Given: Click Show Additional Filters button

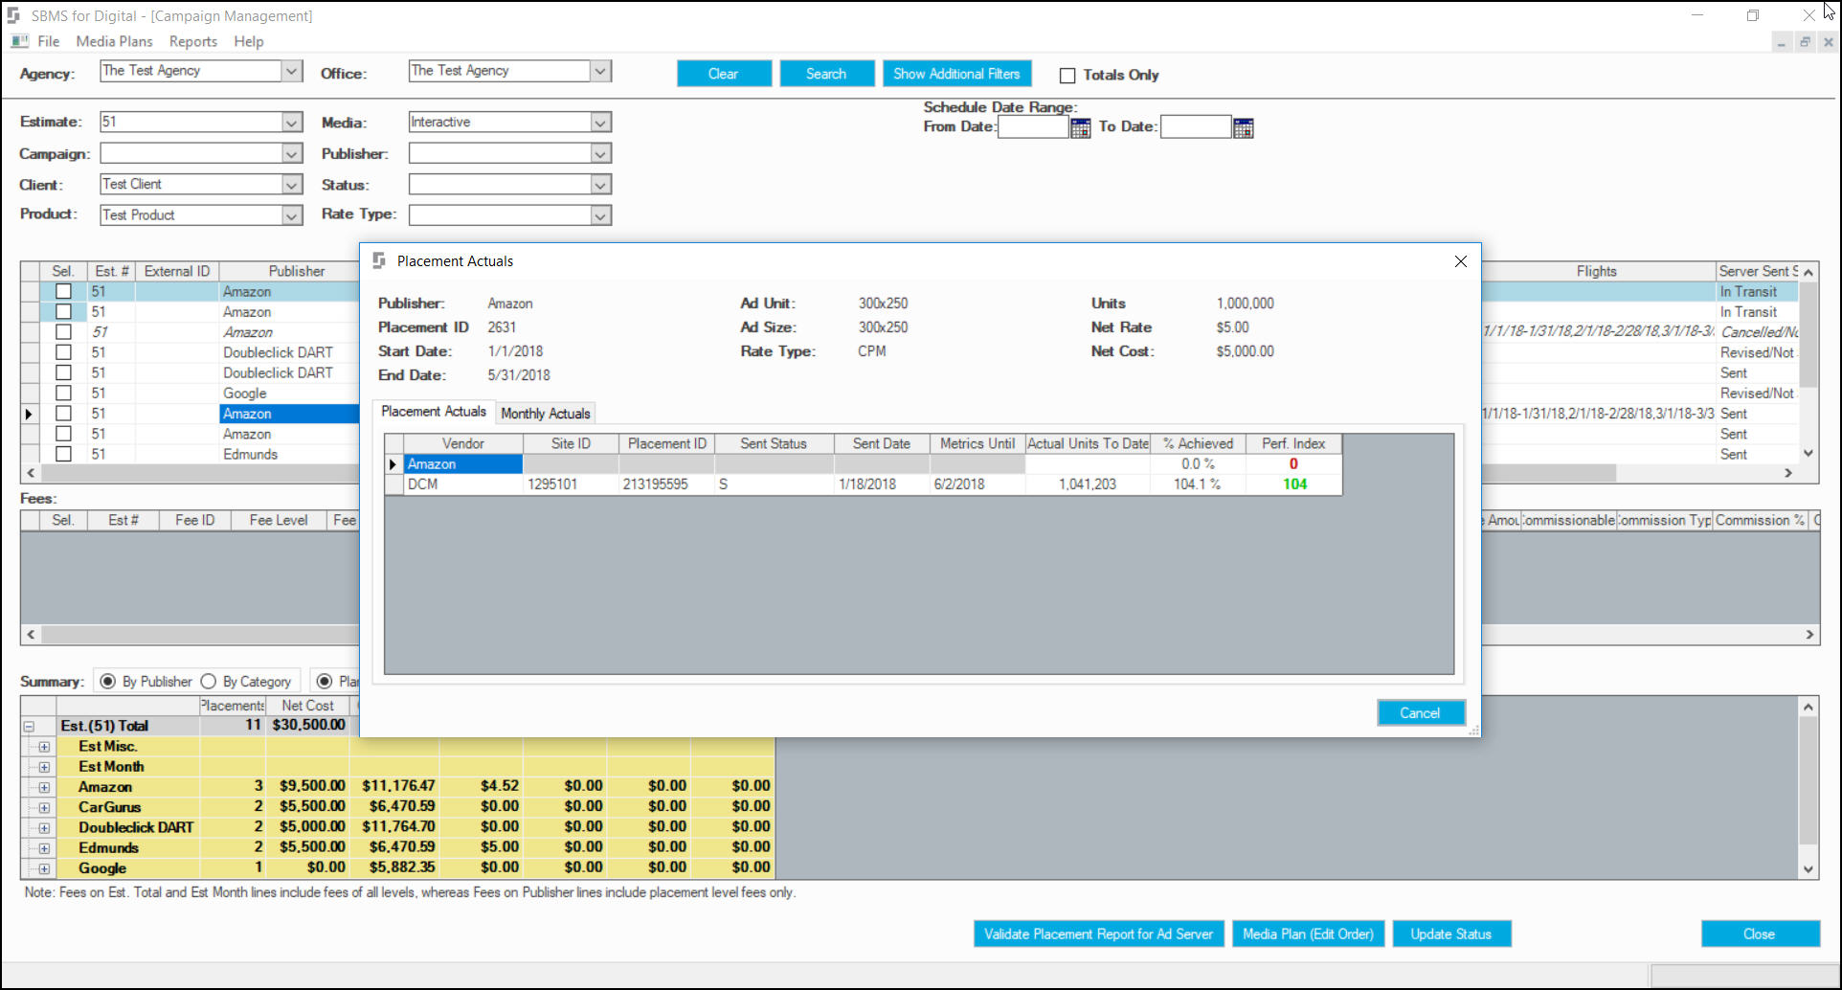Looking at the screenshot, I should pyautogui.click(x=957, y=74).
